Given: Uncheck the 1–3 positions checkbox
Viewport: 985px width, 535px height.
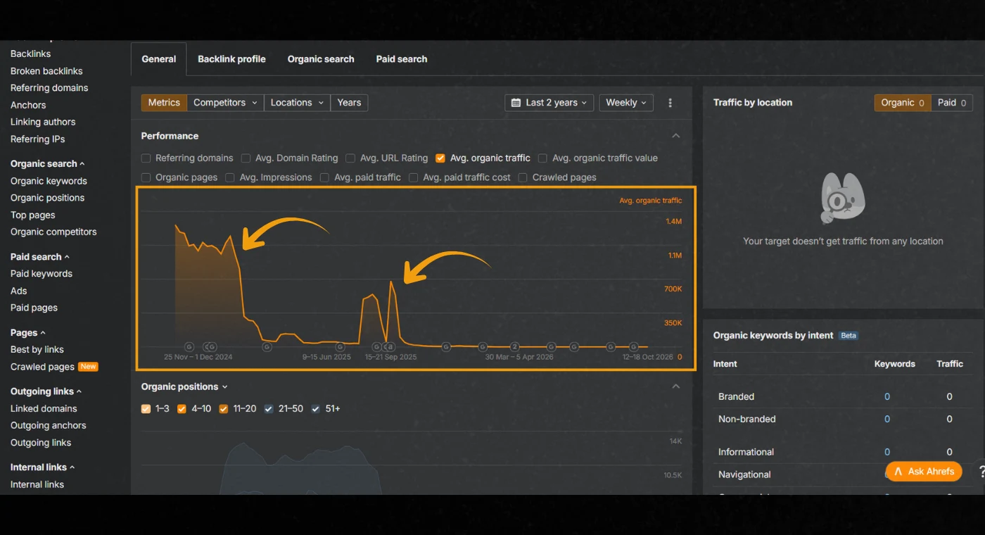Looking at the screenshot, I should tap(146, 409).
